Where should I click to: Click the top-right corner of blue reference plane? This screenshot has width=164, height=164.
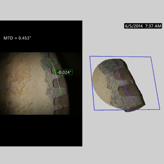[151, 57]
